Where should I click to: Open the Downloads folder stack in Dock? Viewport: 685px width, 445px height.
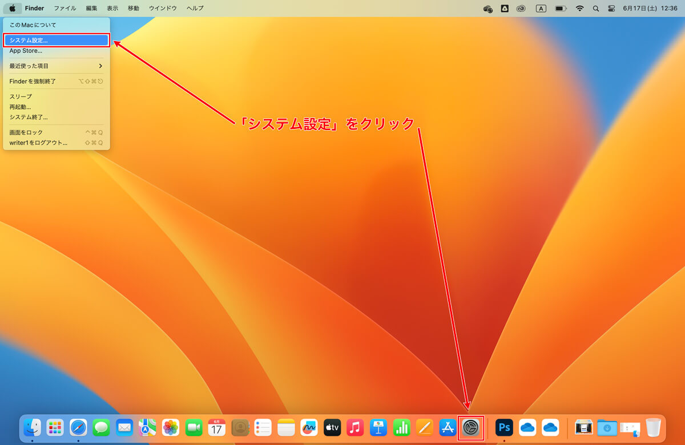coord(607,427)
